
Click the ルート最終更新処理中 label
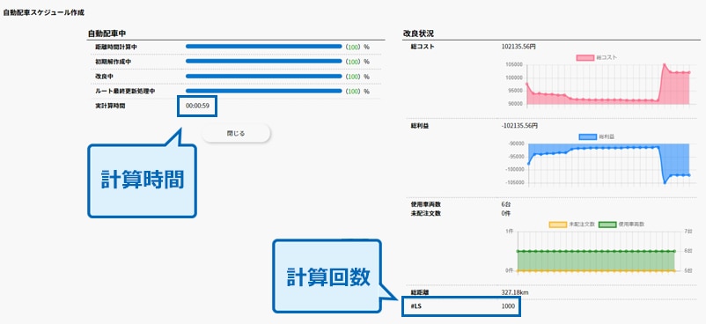[x=125, y=91]
